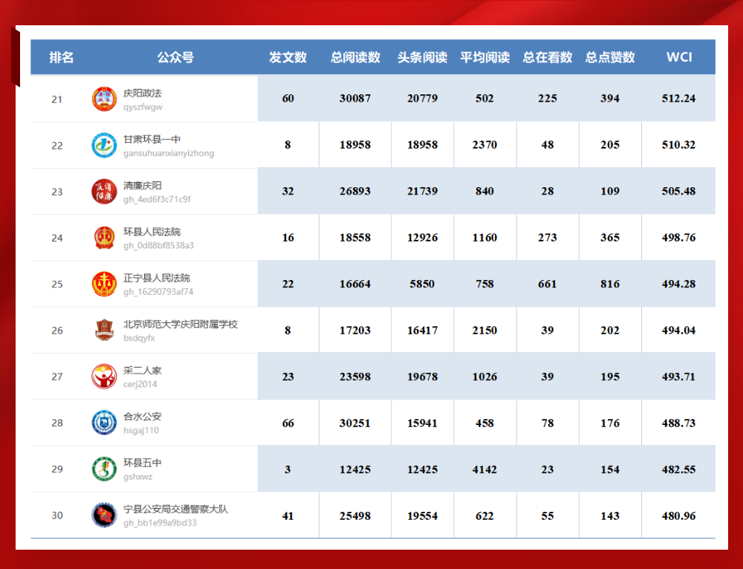Sort by the WCI column header
The width and height of the screenshot is (743, 569).
678,57
